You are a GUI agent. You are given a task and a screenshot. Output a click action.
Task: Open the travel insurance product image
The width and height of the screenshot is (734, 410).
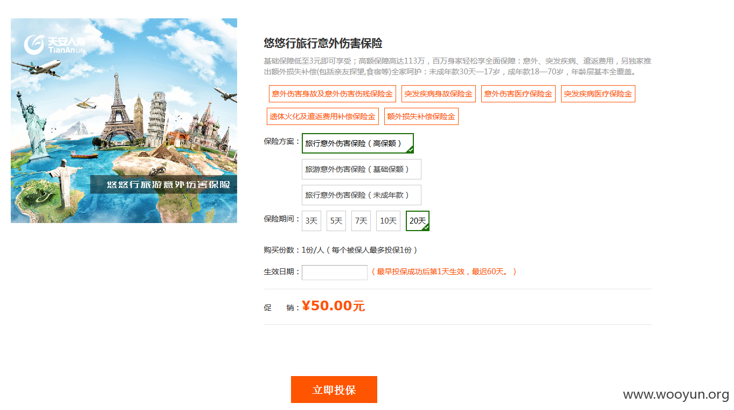124,121
